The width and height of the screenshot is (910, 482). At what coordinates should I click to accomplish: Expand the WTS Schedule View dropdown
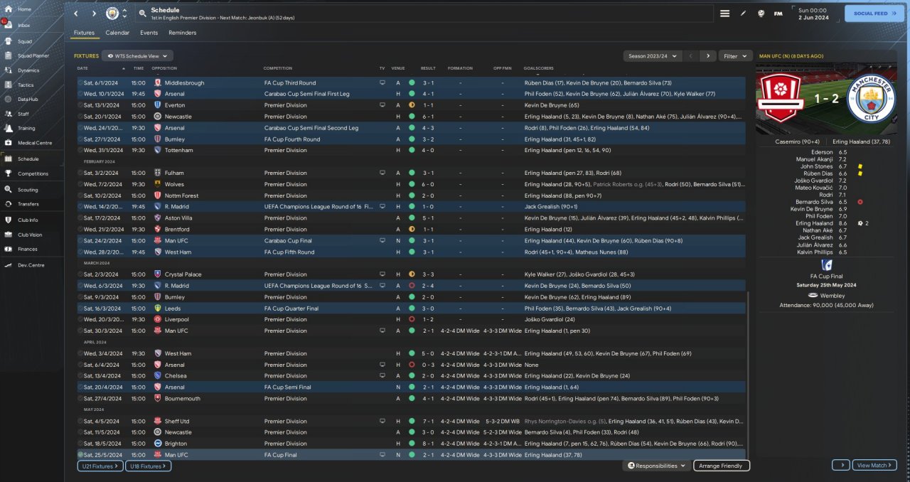click(x=137, y=55)
